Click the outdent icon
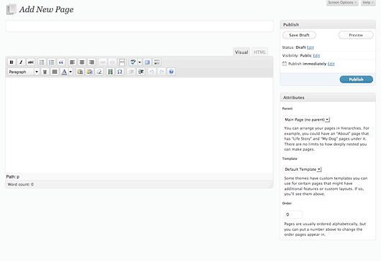Screen dimensions: 381x261 click(132, 72)
